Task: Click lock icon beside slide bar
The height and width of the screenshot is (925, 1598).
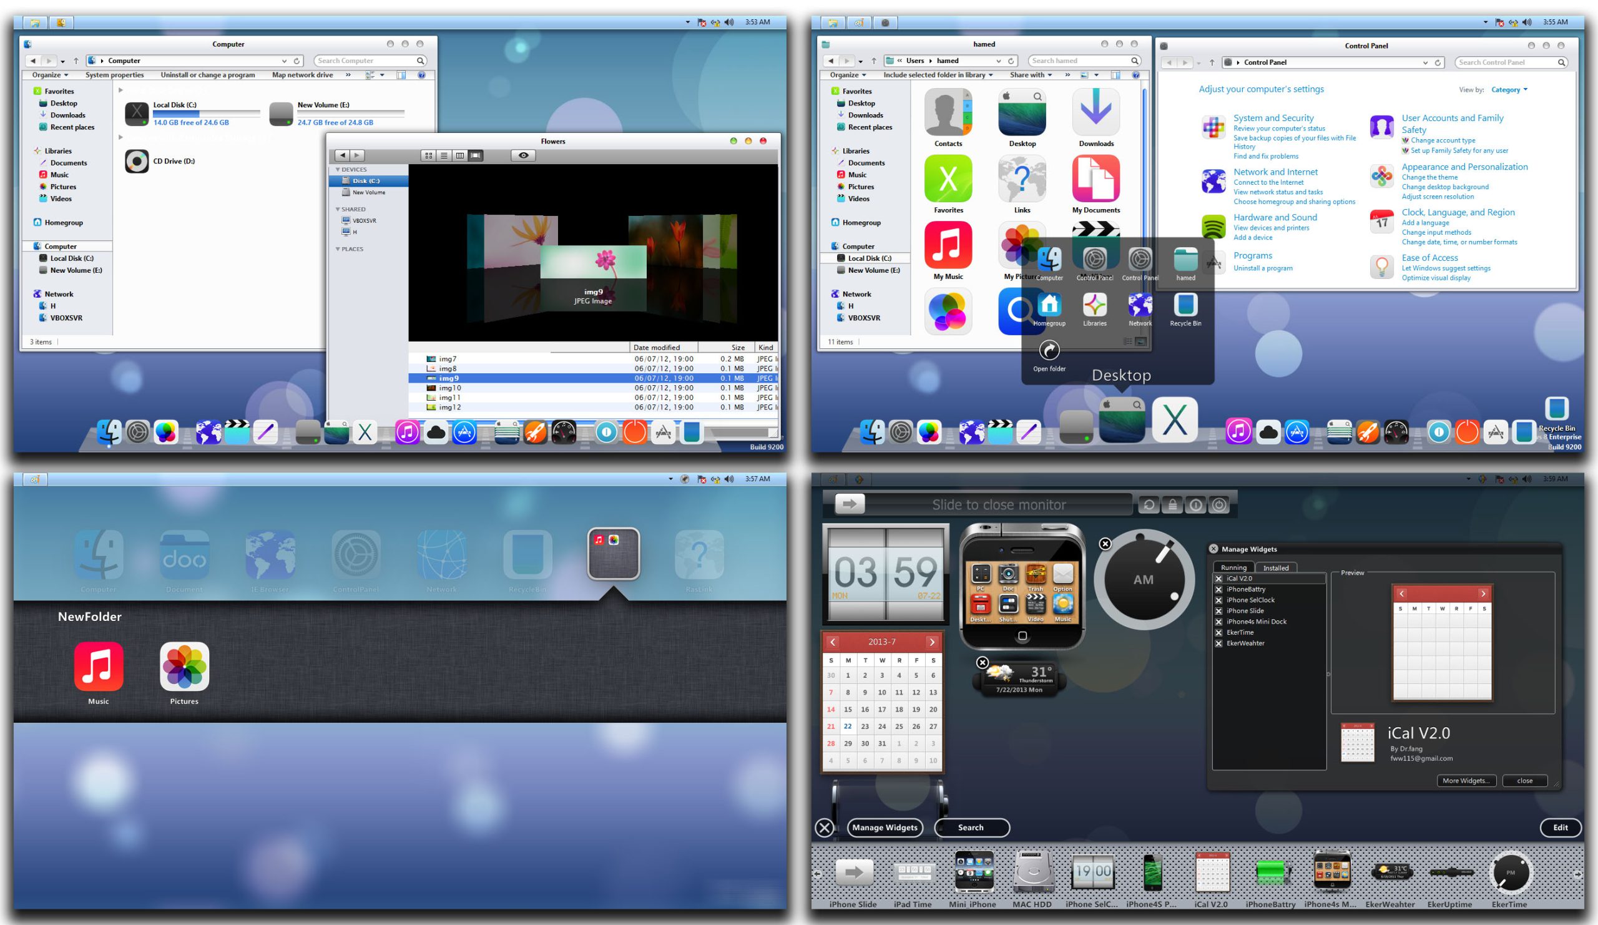Action: point(1172,505)
